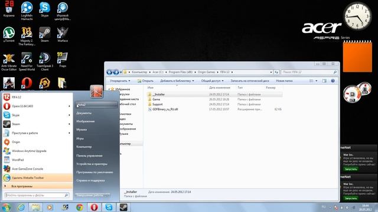Screen dimensions: 378x212
Task: Select the Warface desktop icon
Action: point(63,35)
